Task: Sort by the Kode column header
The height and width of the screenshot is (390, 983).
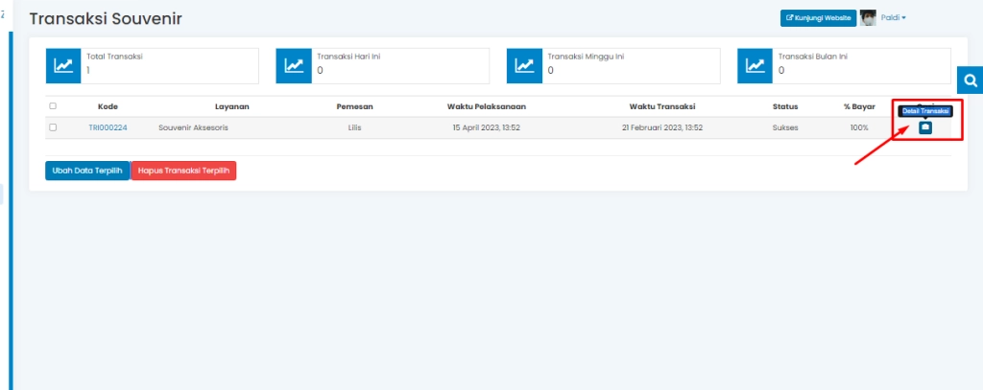Action: 108,106
